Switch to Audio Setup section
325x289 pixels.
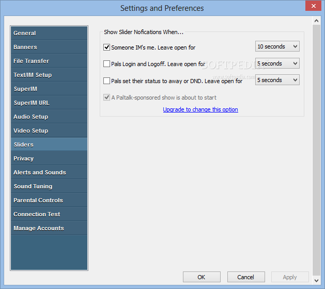point(49,117)
